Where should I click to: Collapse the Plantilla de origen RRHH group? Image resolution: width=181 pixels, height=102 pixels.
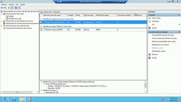(x=41, y=26)
